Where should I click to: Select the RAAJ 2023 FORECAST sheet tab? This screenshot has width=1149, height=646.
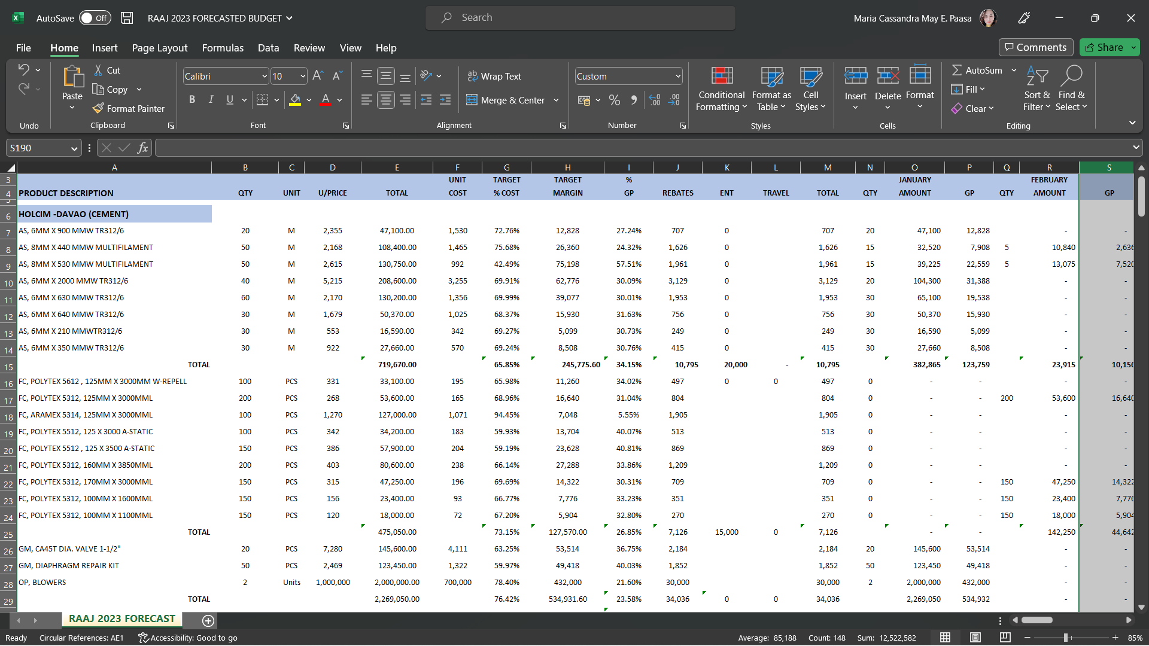(121, 618)
